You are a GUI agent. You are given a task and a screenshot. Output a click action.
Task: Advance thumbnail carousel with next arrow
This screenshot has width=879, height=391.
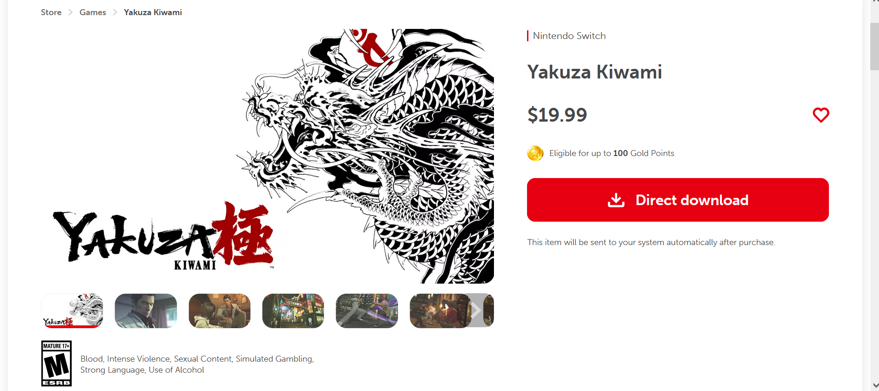pos(476,311)
